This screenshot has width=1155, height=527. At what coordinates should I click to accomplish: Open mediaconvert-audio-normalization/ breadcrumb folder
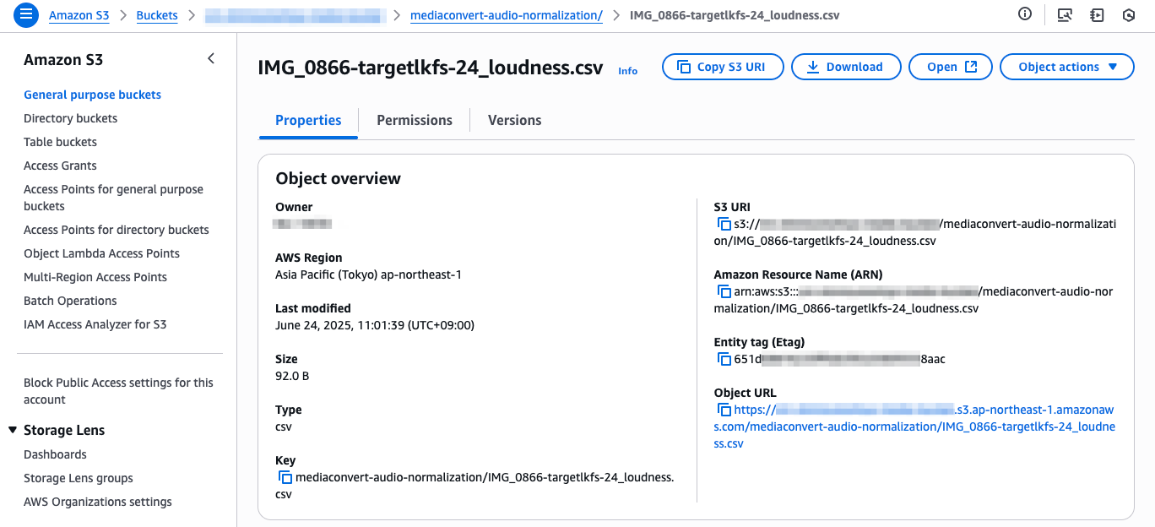click(x=507, y=15)
